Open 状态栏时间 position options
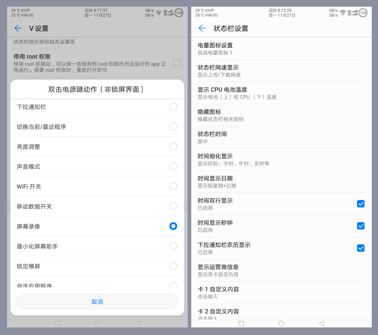Screen dimensions: 378x335 (x=281, y=137)
